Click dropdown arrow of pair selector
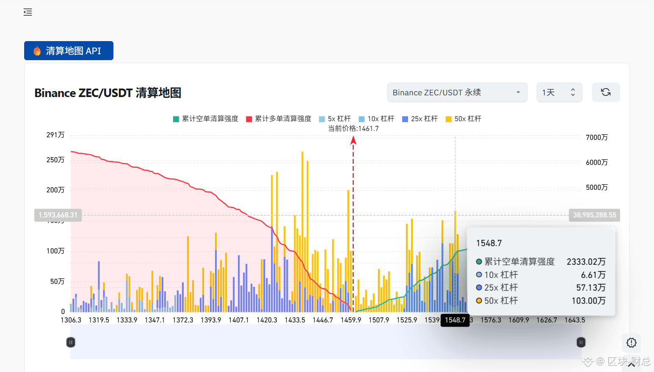The image size is (654, 372). (518, 92)
